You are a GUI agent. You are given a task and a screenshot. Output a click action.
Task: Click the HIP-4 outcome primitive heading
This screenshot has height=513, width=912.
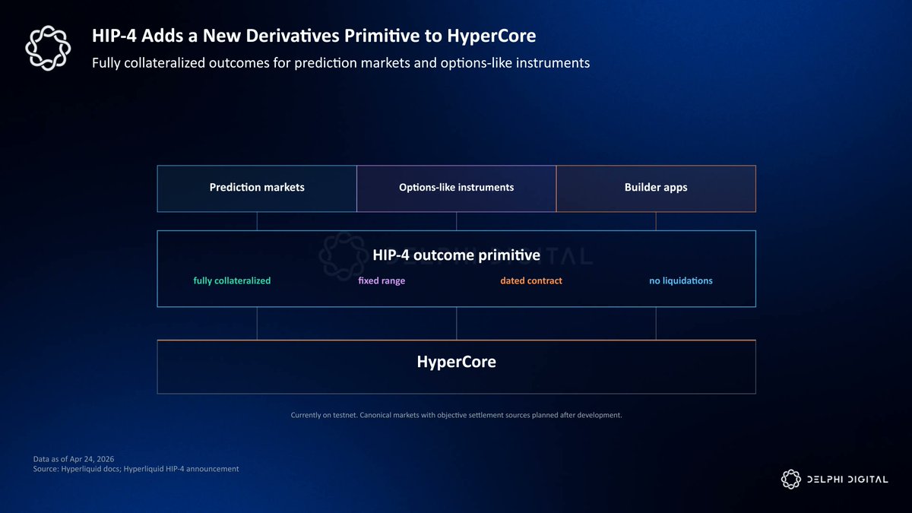pos(456,255)
